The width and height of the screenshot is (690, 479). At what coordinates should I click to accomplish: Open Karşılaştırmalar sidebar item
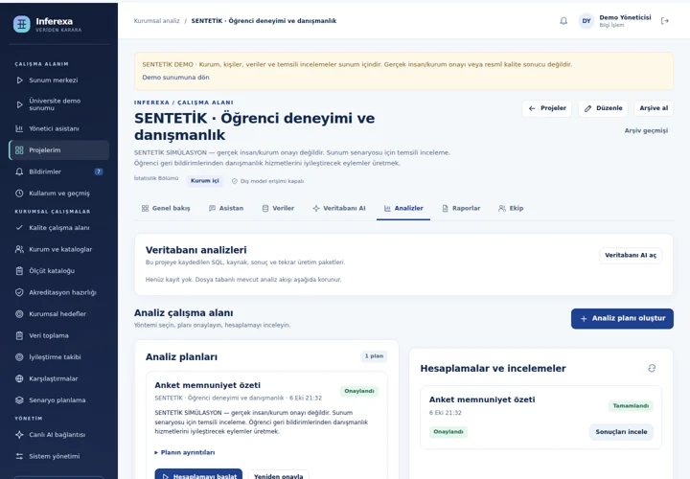click(59, 378)
